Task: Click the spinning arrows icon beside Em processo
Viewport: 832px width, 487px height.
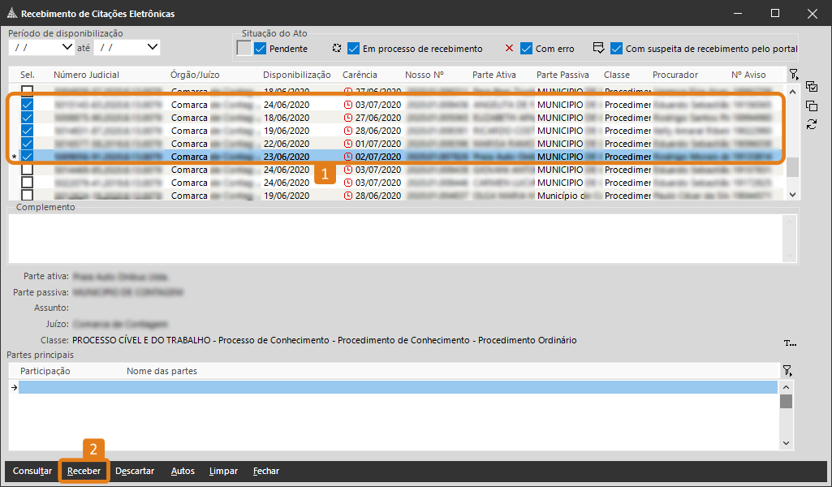Action: pos(337,49)
